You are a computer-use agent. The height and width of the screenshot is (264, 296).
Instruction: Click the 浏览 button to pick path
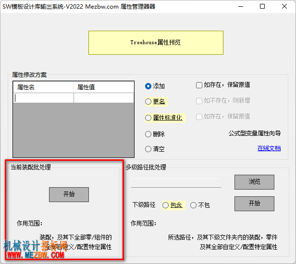coord(254,182)
